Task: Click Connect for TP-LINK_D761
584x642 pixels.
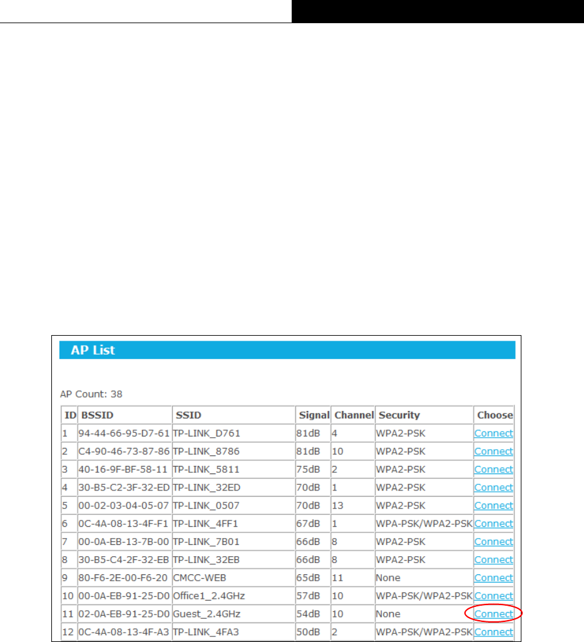Action: pos(494,433)
